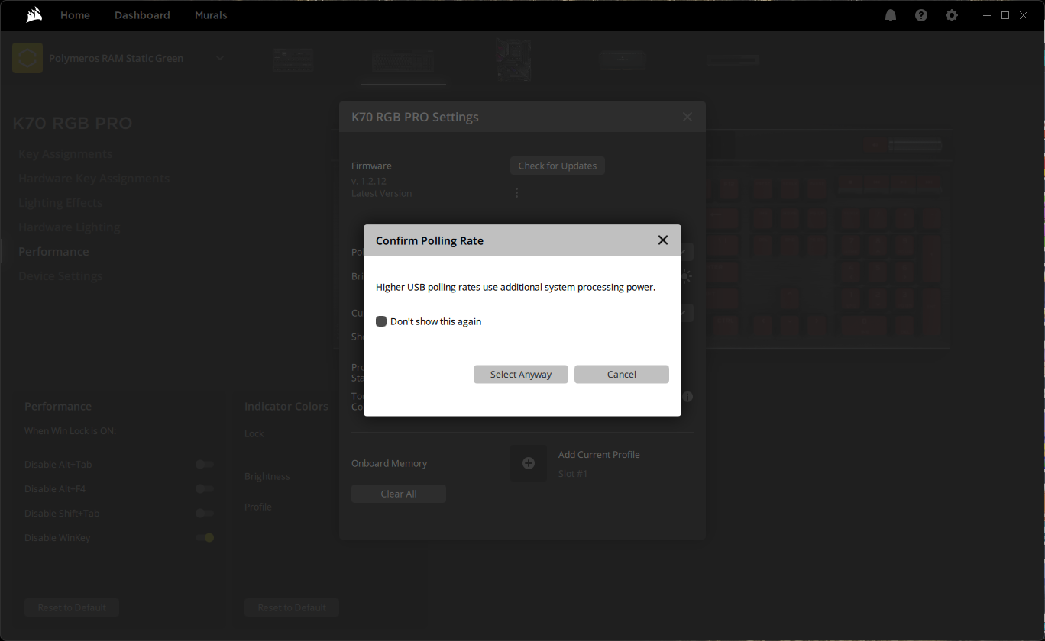This screenshot has height=641, width=1045.
Task: Click the Polymeros RAM Static Green profile name
Action: [x=116, y=58]
